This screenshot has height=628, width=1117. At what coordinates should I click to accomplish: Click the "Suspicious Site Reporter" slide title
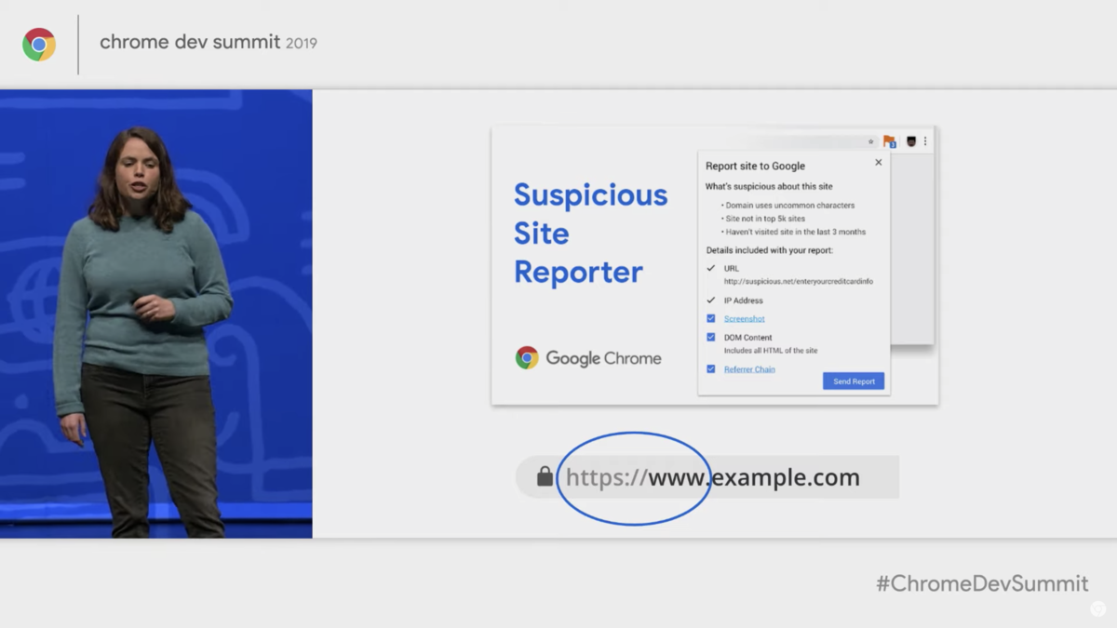591,234
